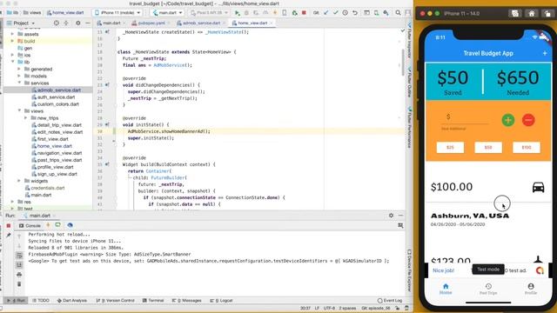The height and width of the screenshot is (313, 557).
Task: Tap Profile in bottom navigation
Action: (x=531, y=289)
